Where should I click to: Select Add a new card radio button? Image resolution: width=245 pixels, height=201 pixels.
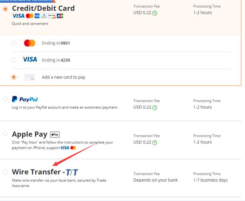click(x=14, y=77)
